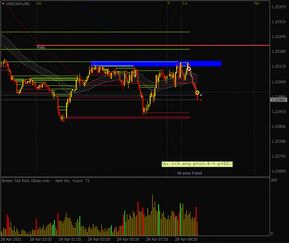This screenshot has width=289, height=243.
Task: Click time axis label 29 Apr 09:35
Action: [186, 239]
